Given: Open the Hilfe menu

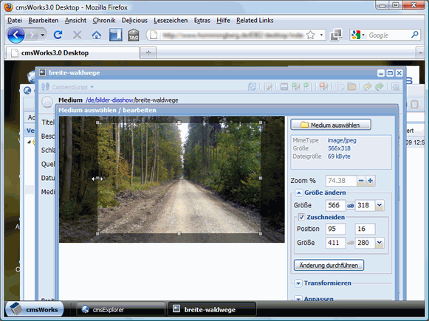Looking at the screenshot, I should tap(223, 20).
